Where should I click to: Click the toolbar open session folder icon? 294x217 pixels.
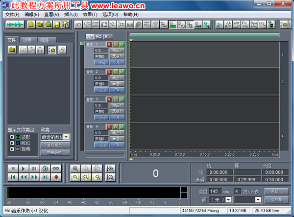click(x=40, y=24)
